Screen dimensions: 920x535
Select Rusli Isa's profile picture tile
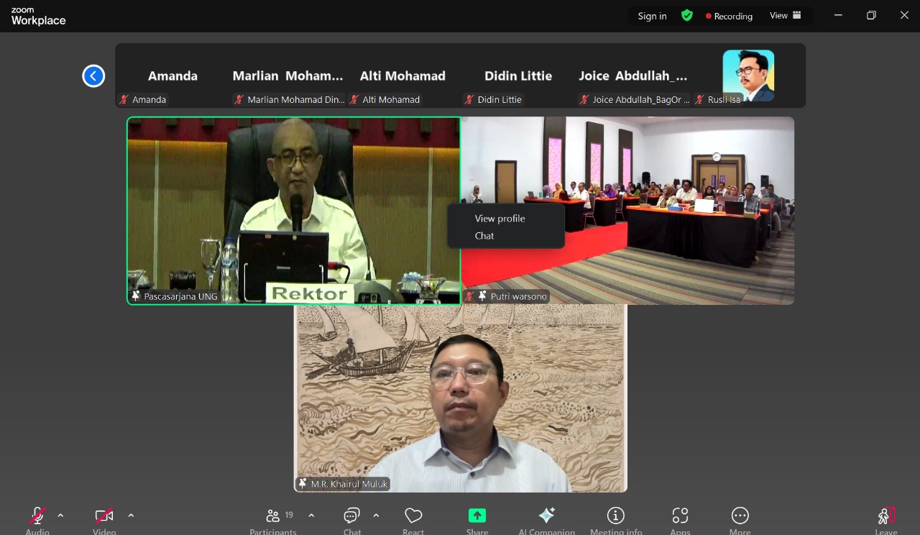click(748, 76)
